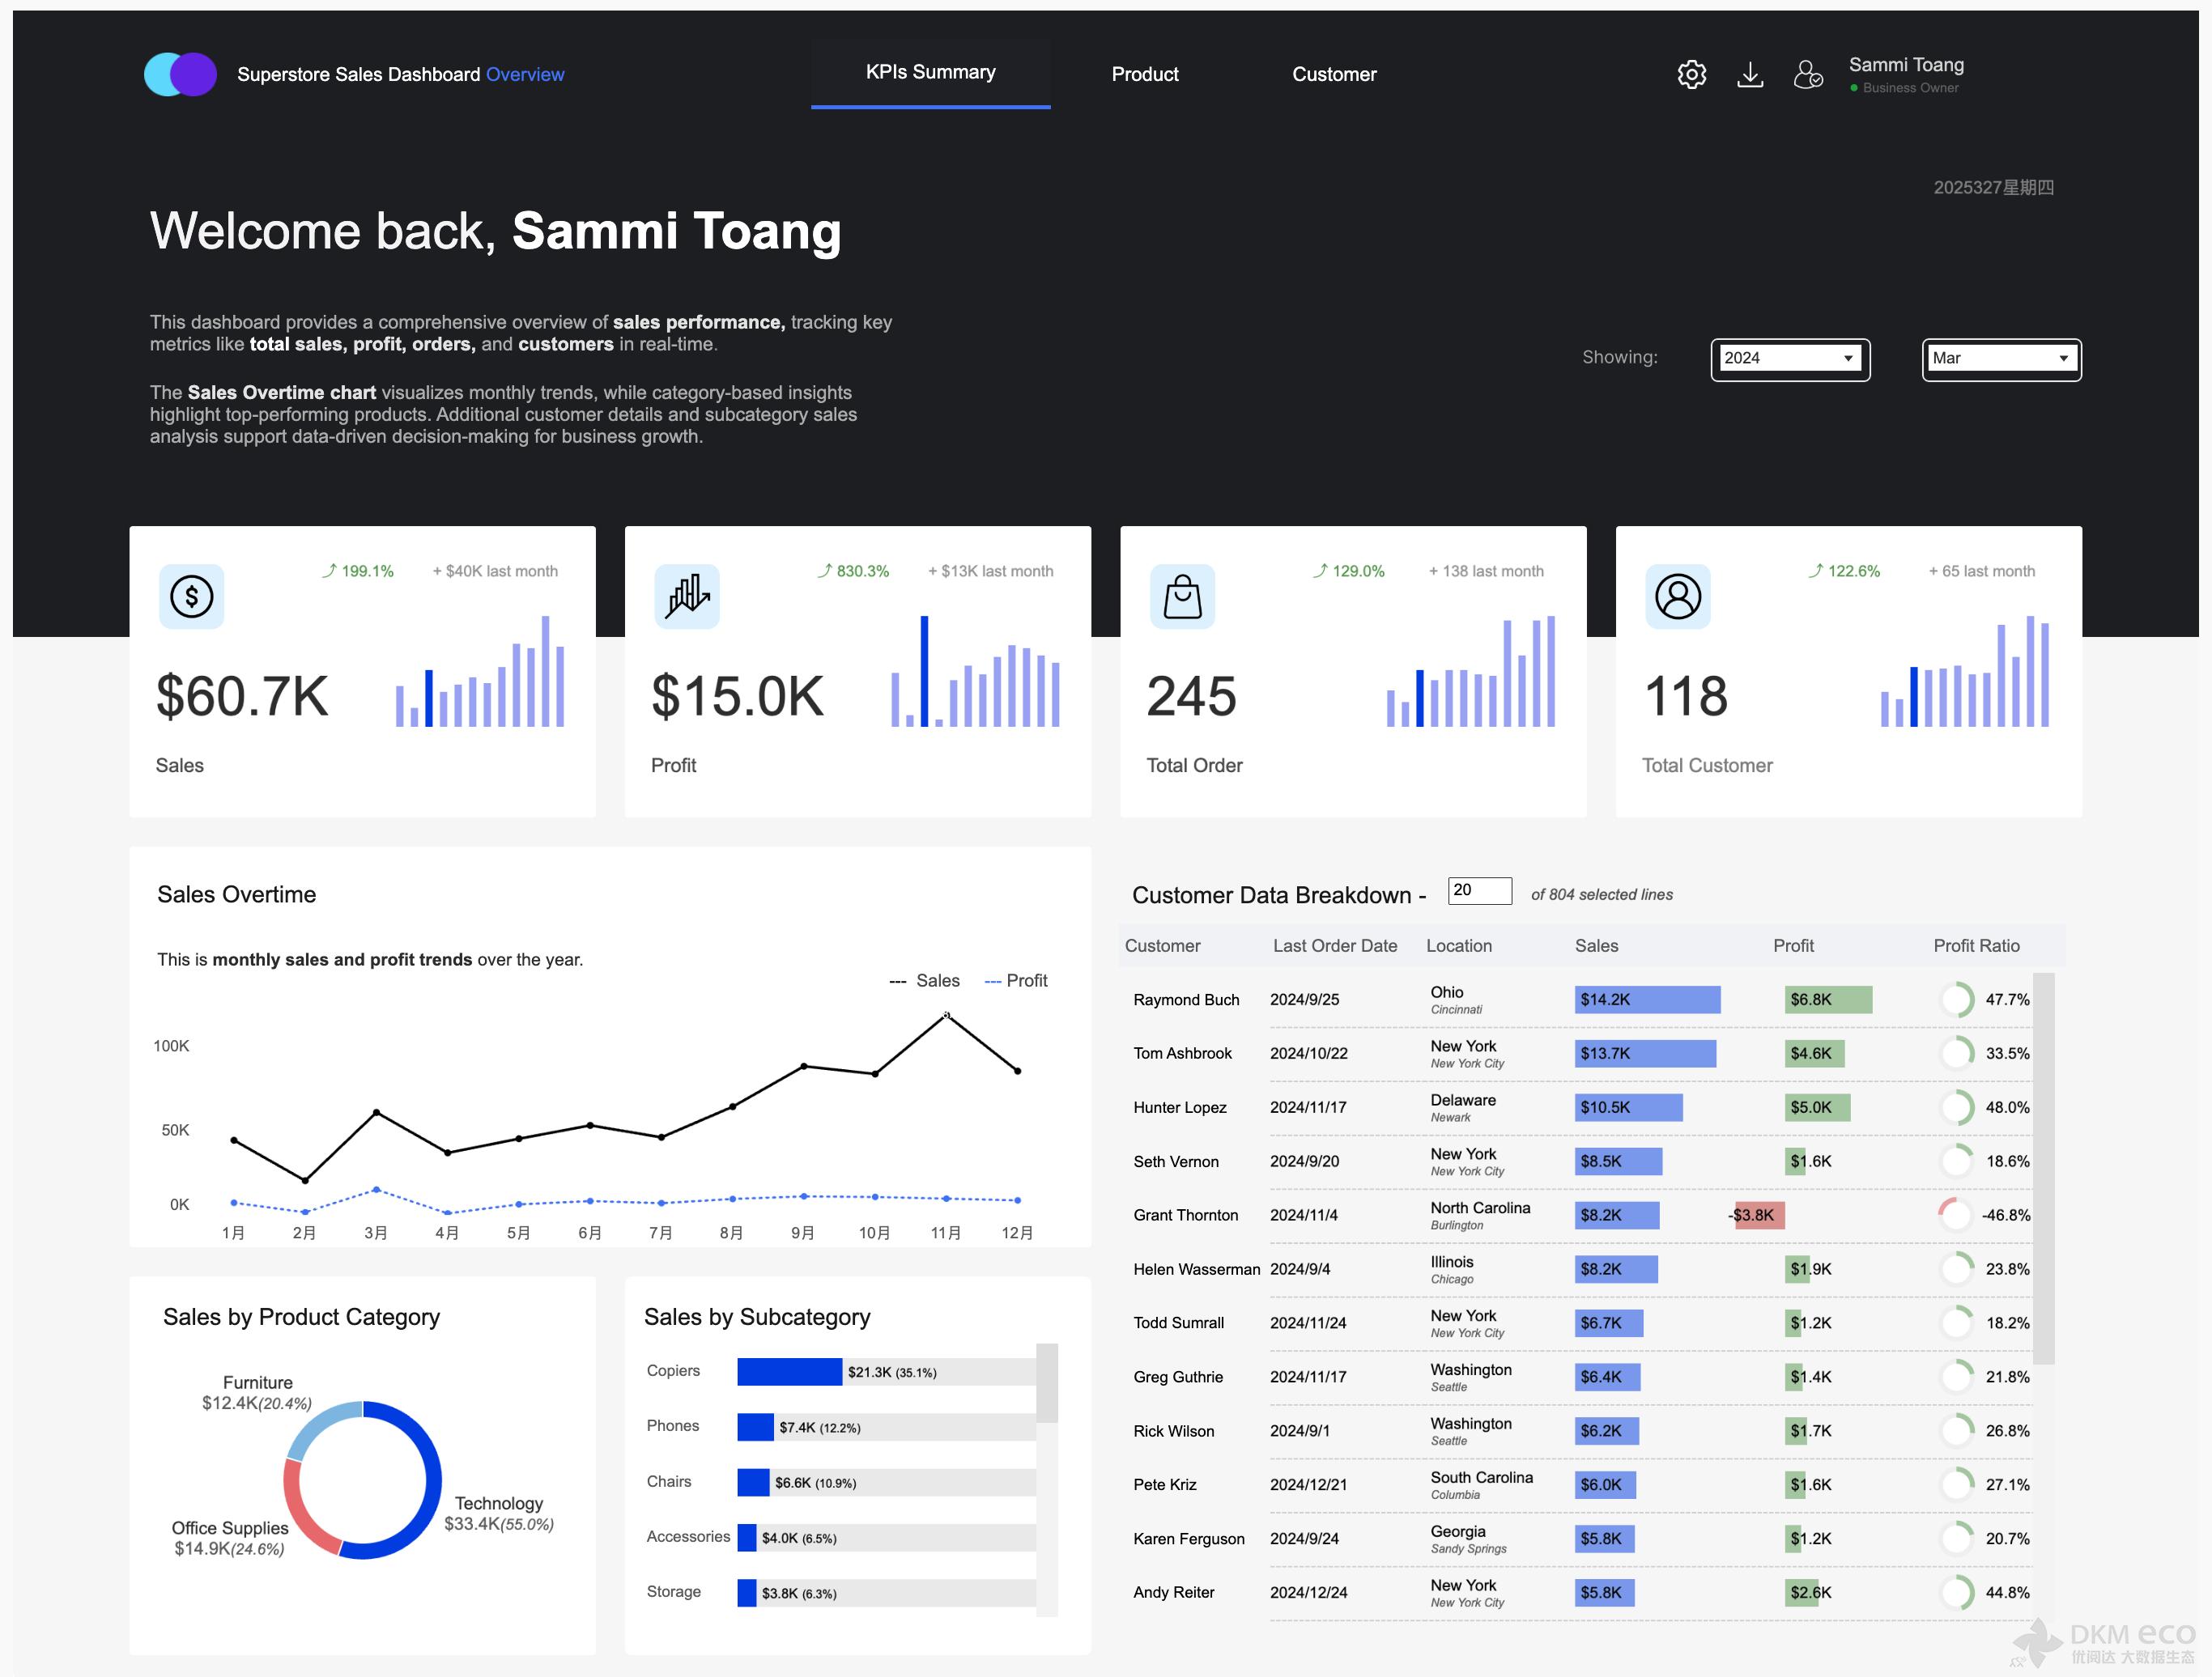Switch to the Product tab

[1144, 74]
